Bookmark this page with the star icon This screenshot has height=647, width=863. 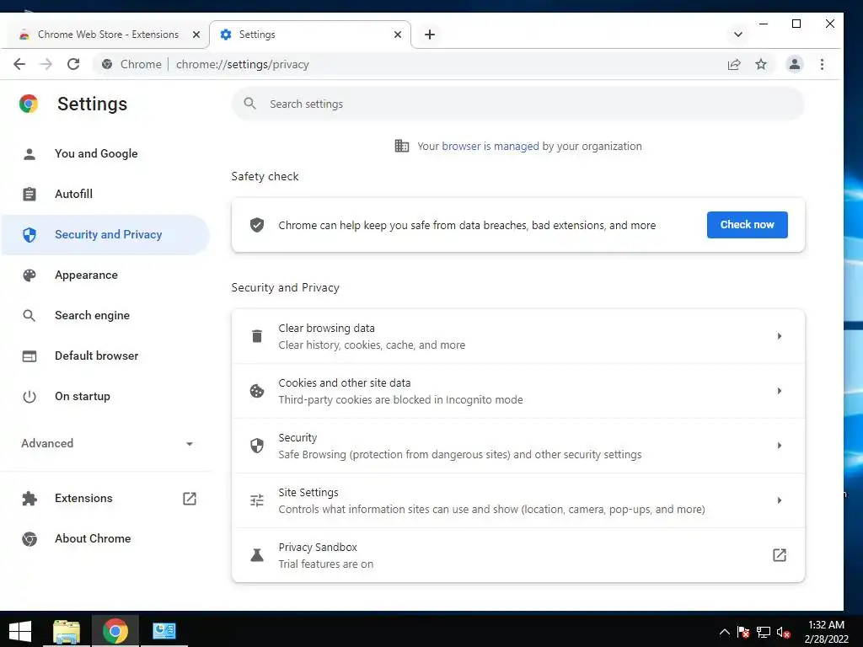[761, 64]
